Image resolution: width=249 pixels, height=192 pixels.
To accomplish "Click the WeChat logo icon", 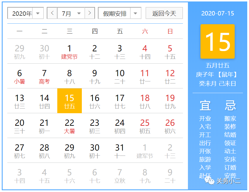I will click(x=210, y=181).
